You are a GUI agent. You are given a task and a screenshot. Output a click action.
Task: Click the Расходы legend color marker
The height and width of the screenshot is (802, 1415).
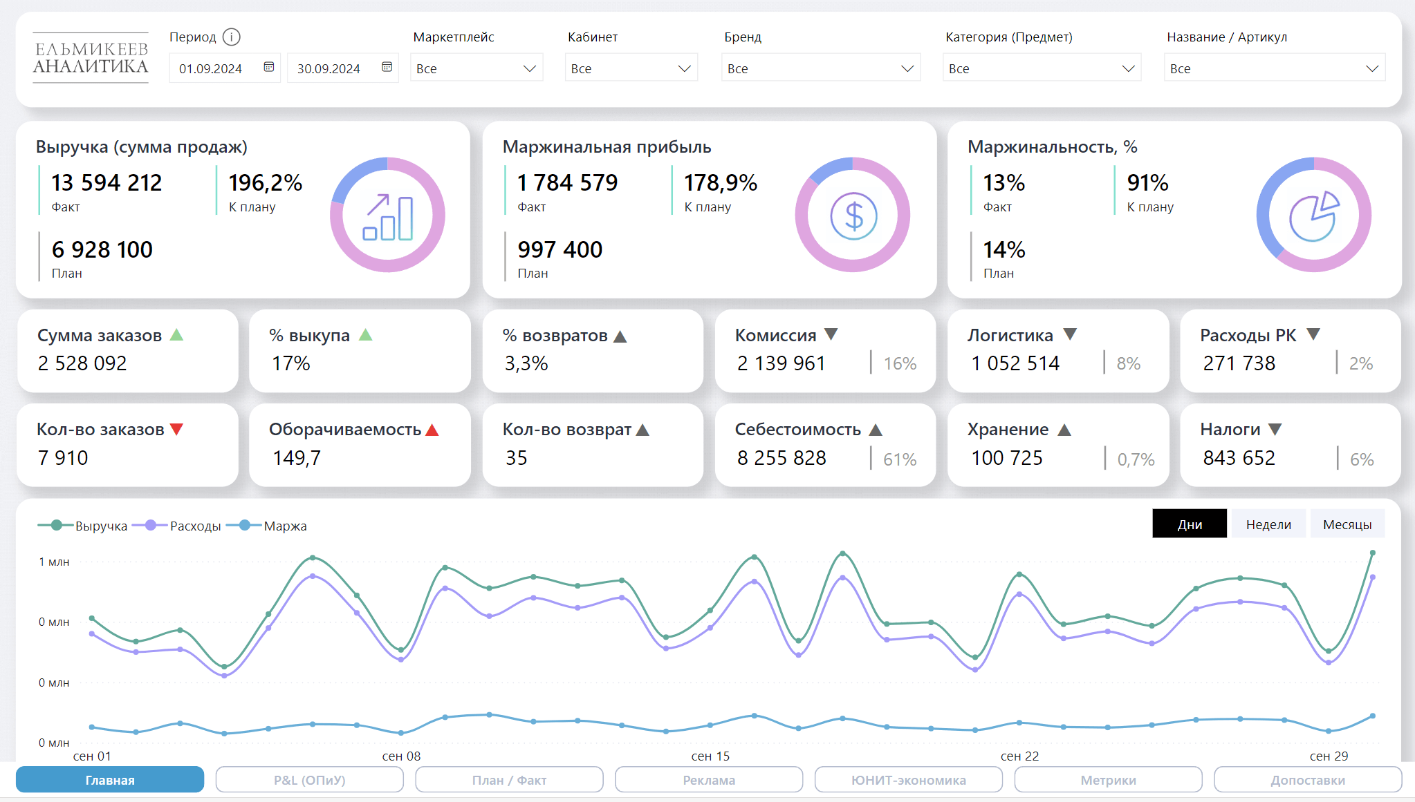click(x=151, y=526)
